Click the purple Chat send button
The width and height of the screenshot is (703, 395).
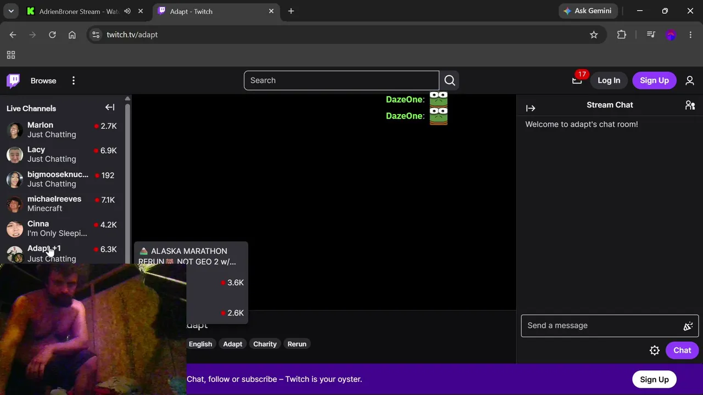[x=682, y=351]
